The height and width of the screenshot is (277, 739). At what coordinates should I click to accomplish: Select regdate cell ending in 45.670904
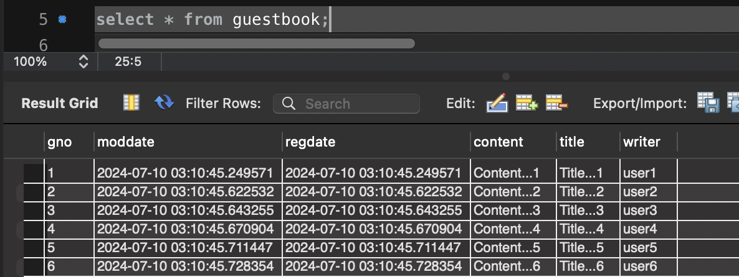click(376, 229)
